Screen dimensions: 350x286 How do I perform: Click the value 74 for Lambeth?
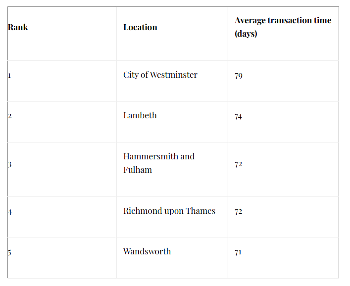coord(238,117)
